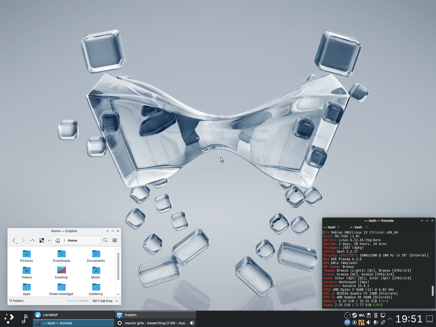Open the clipboard tray icon
This screenshot has height=327, width=436.
click(369, 315)
